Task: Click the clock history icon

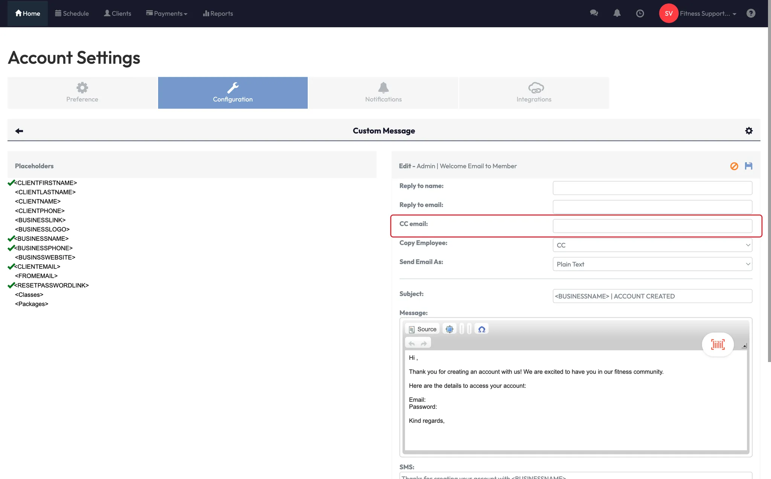Action: 640,14
